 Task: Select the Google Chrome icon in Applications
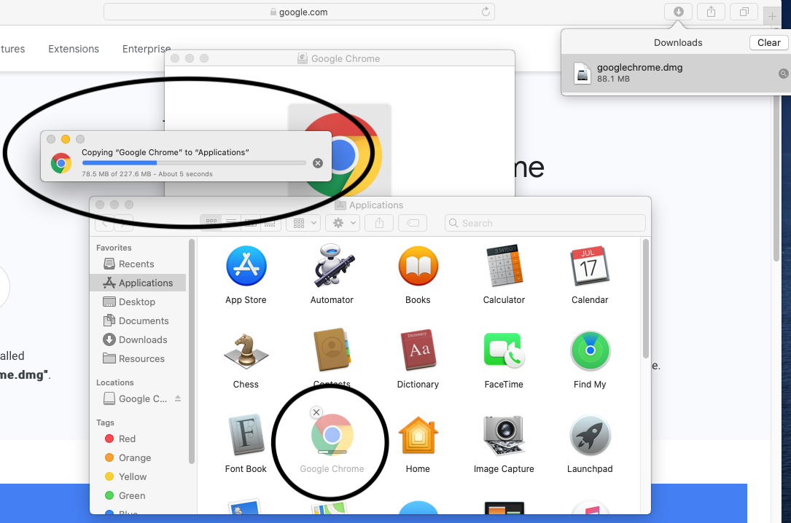(332, 434)
